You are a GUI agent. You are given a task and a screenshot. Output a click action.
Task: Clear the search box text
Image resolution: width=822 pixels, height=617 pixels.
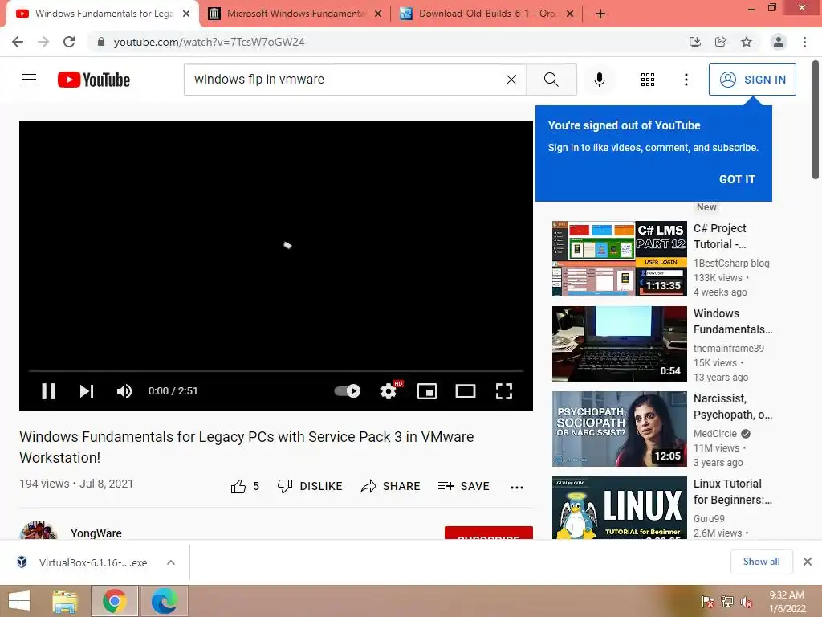click(511, 80)
